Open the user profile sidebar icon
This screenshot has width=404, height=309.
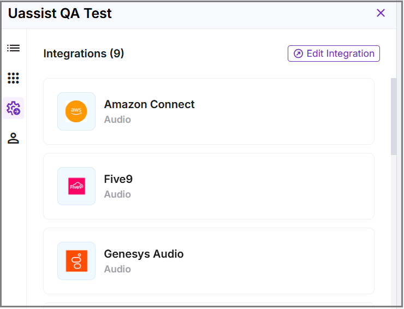[13, 138]
